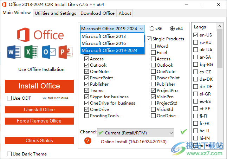Screen dimensions: 227x159
Task: Choose Microsoft Office 2016 from list
Action: (112, 44)
